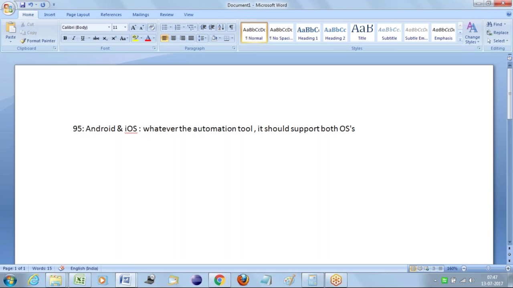Paste clipboard contents
The width and height of the screenshot is (513, 288).
[11, 32]
